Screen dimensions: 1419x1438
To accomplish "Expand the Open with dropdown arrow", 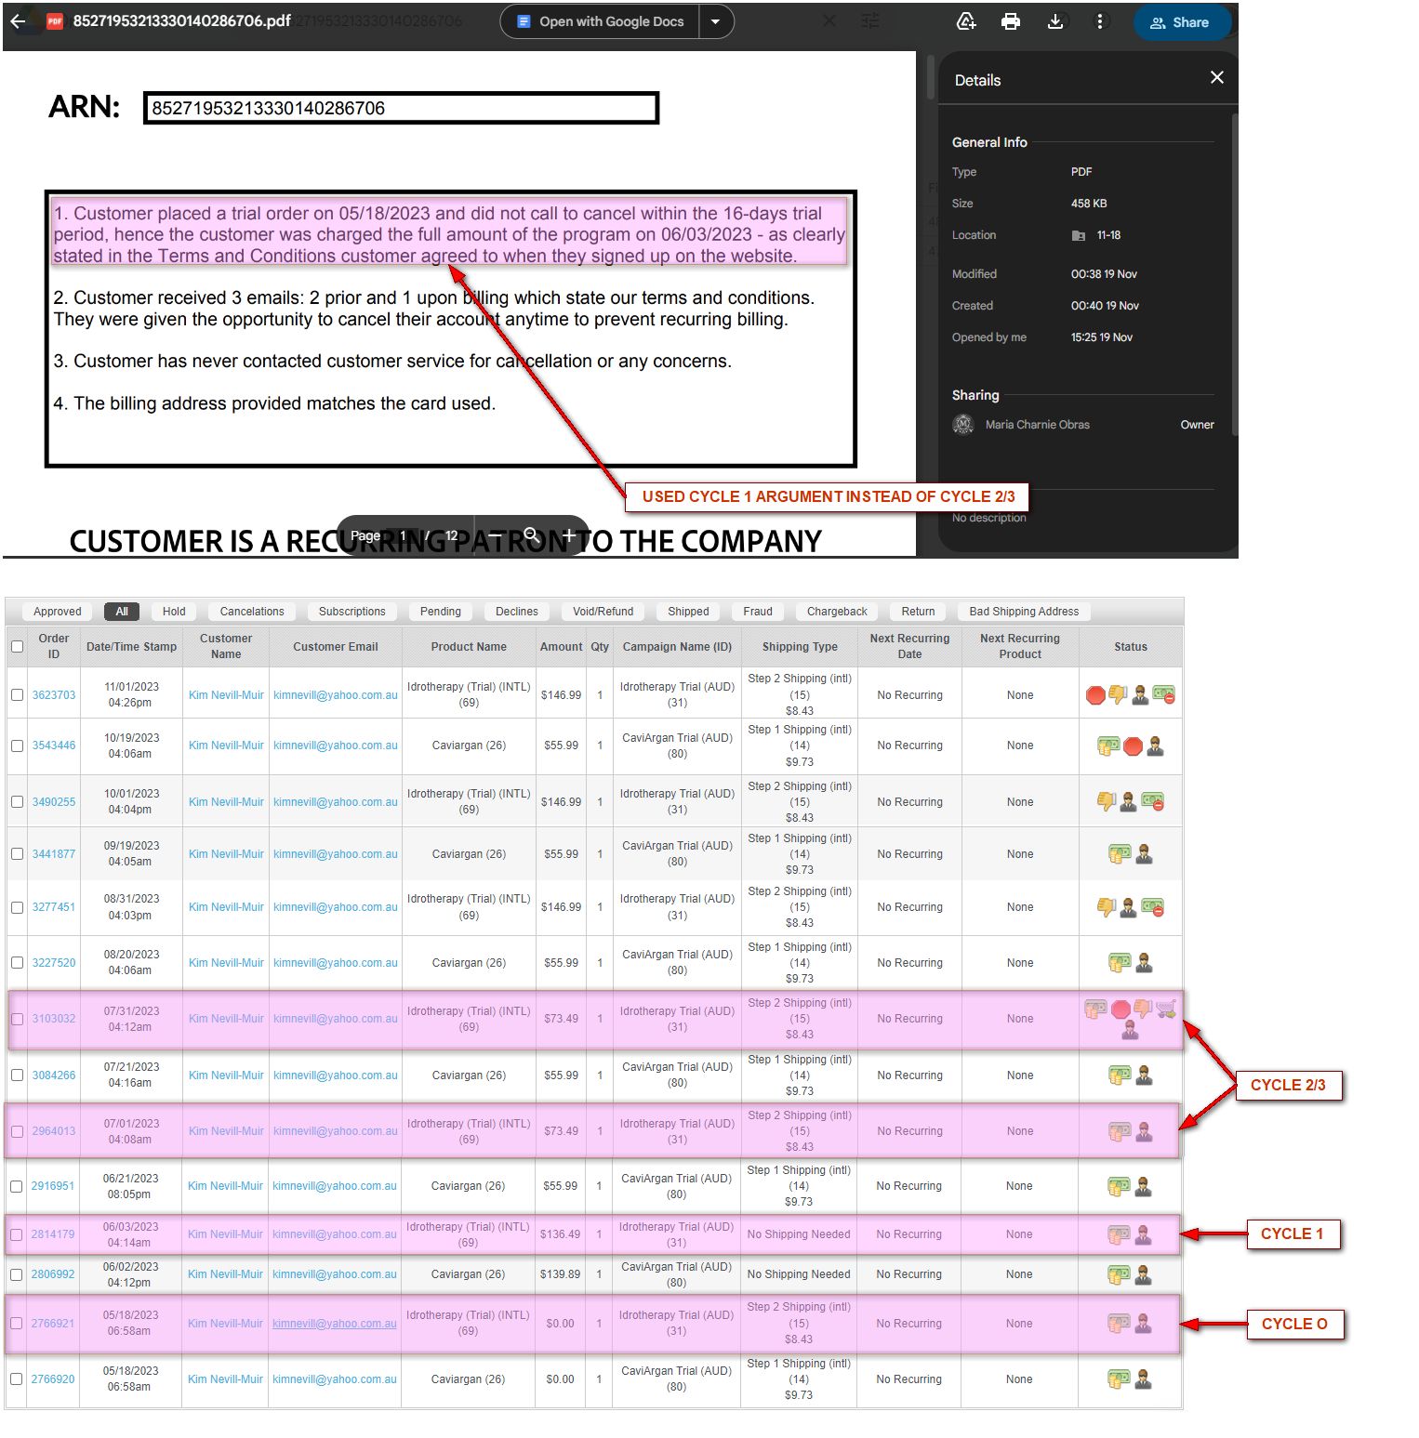I will (715, 21).
